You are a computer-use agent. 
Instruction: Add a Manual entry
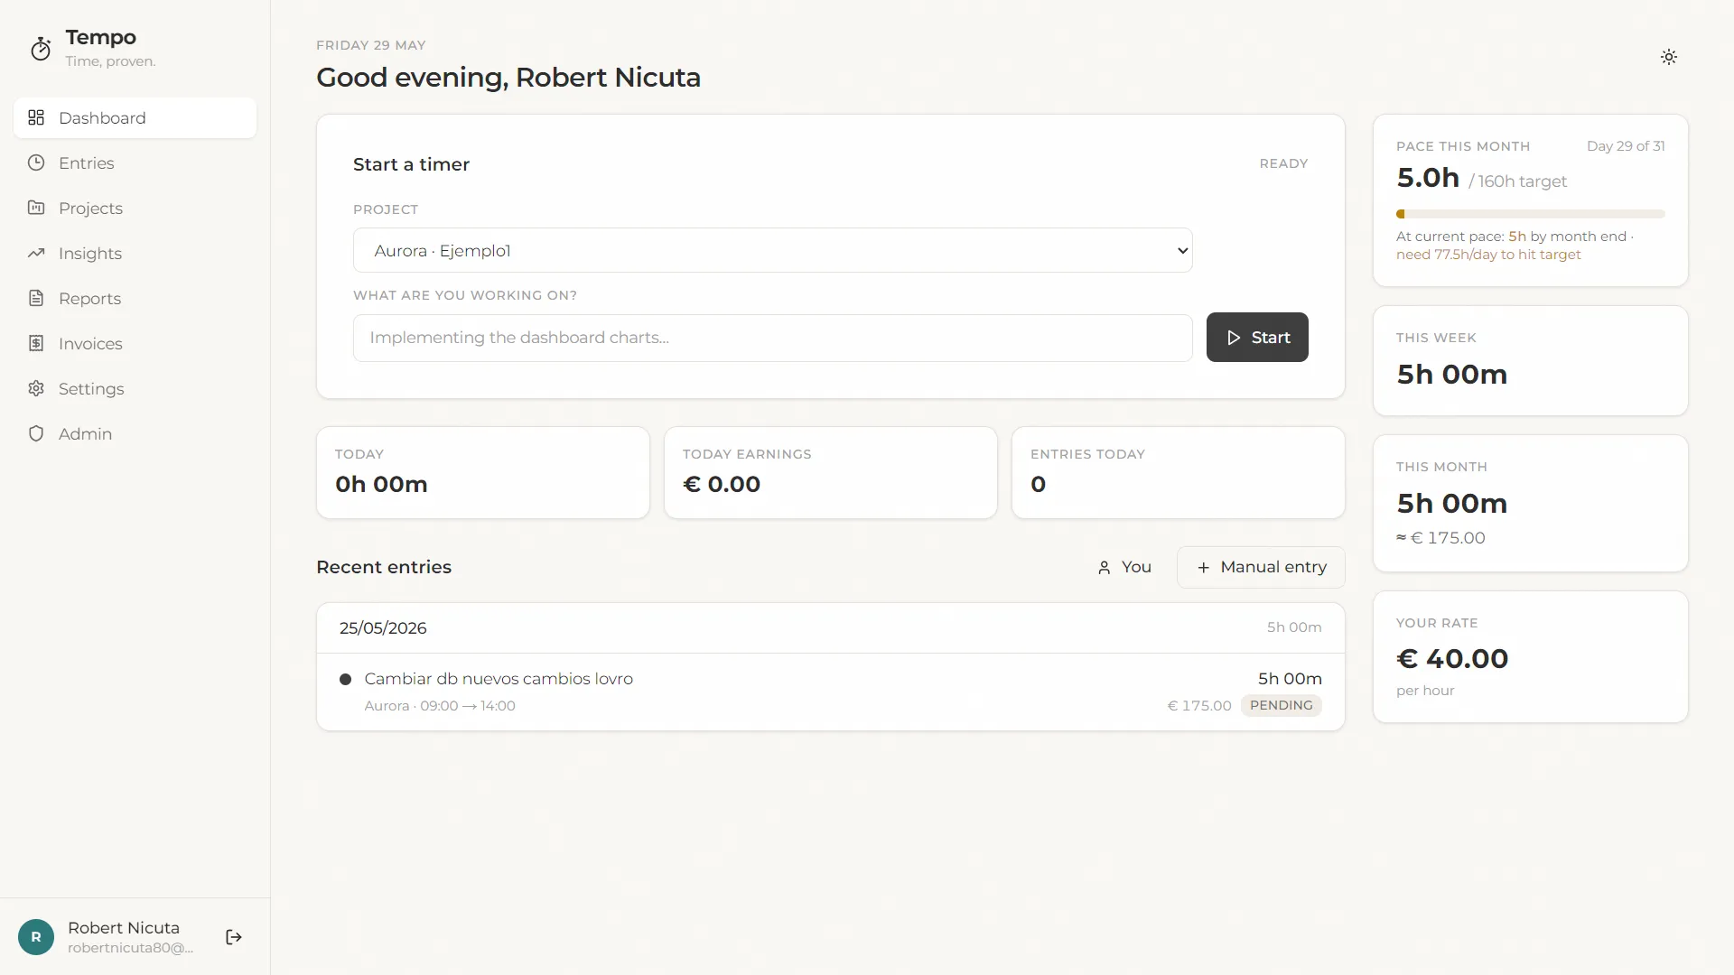[1261, 567]
